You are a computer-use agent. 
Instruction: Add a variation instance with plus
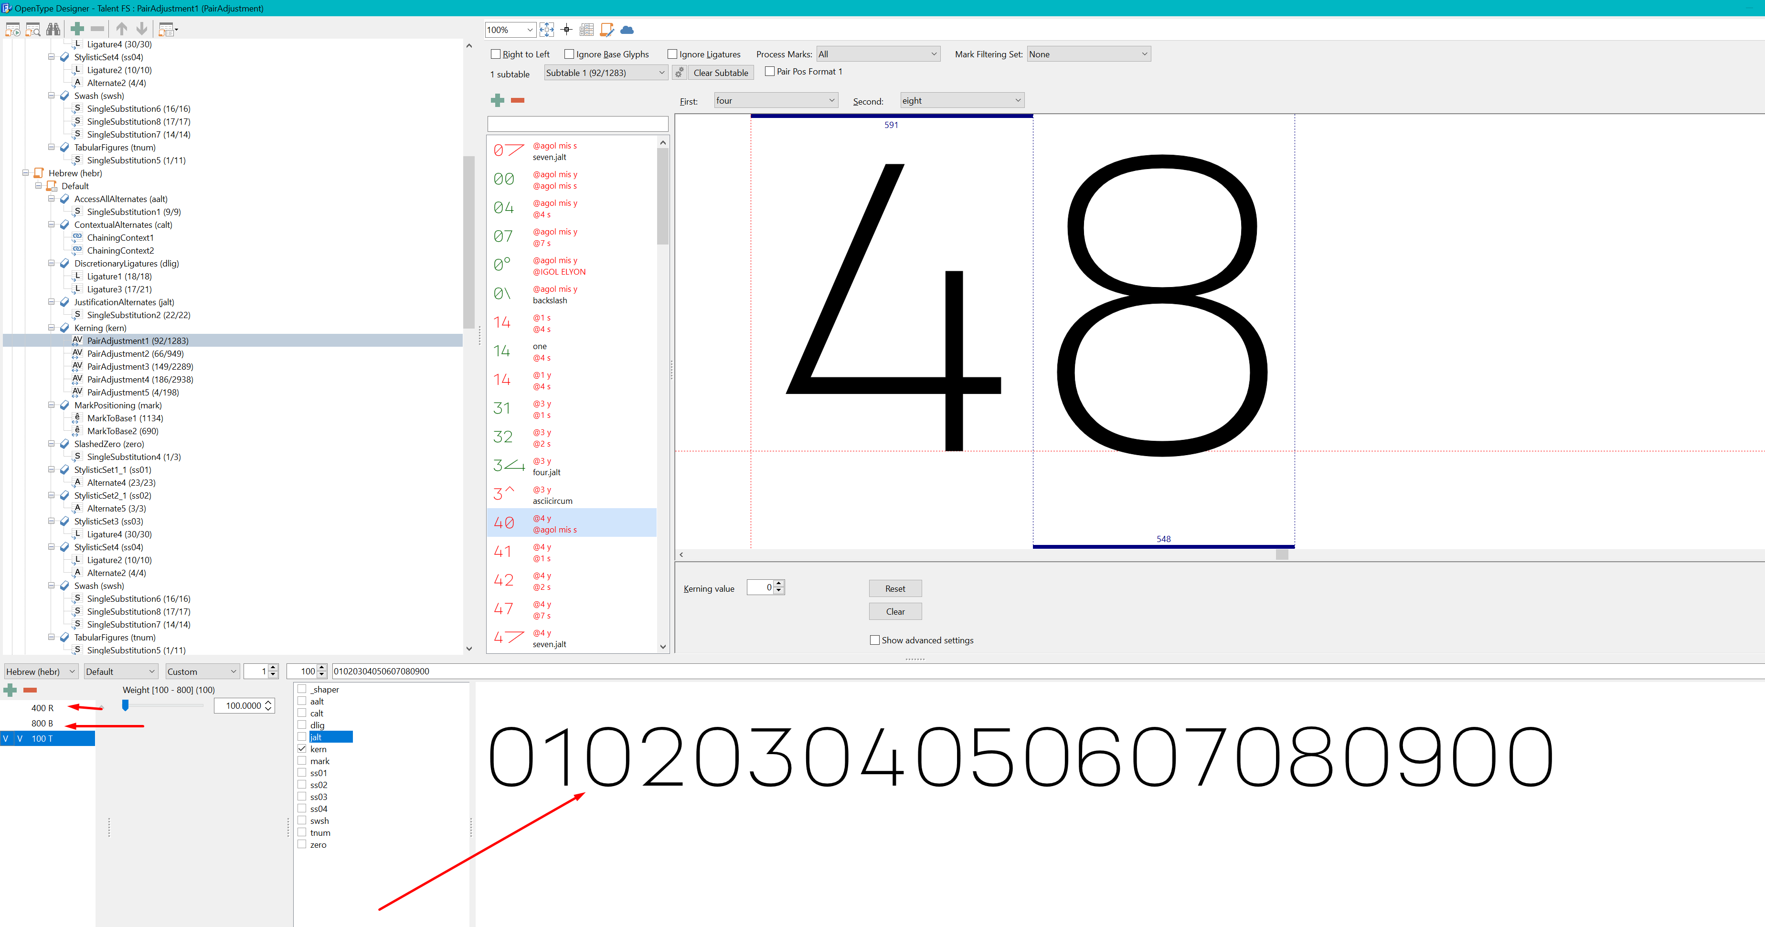[x=11, y=690]
